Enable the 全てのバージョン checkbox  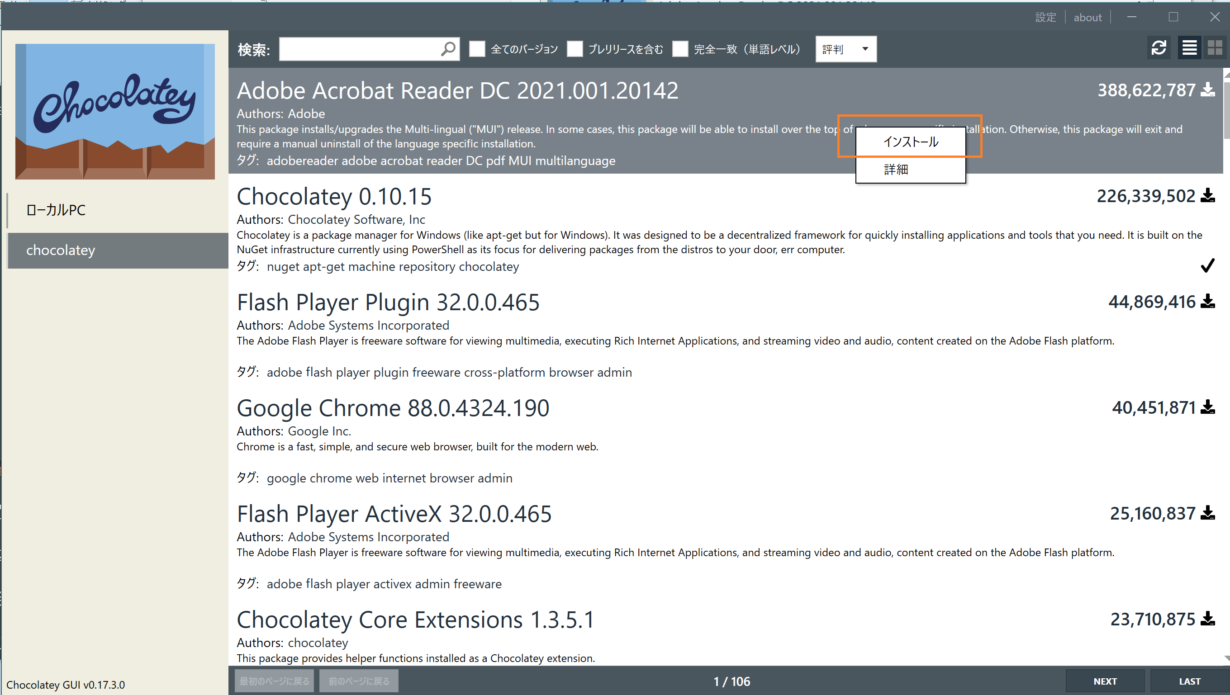[477, 49]
